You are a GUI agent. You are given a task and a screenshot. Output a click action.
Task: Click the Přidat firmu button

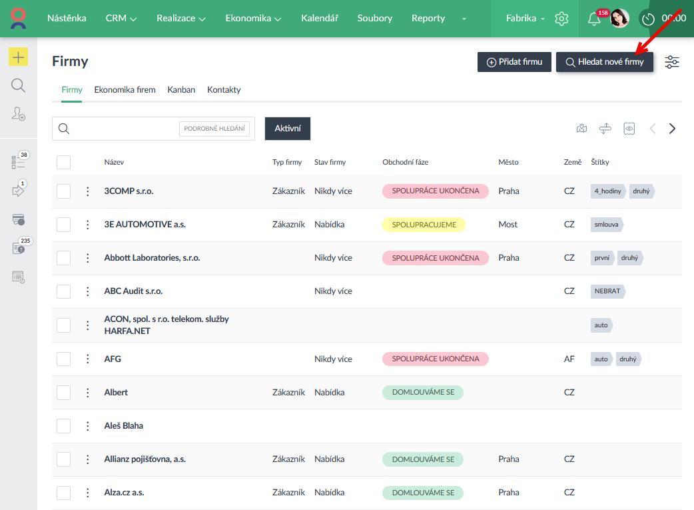(x=514, y=62)
